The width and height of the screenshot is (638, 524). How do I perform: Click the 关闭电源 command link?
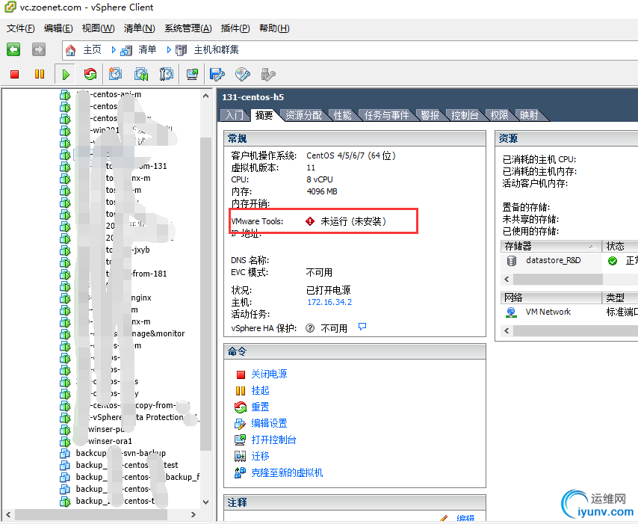point(269,374)
